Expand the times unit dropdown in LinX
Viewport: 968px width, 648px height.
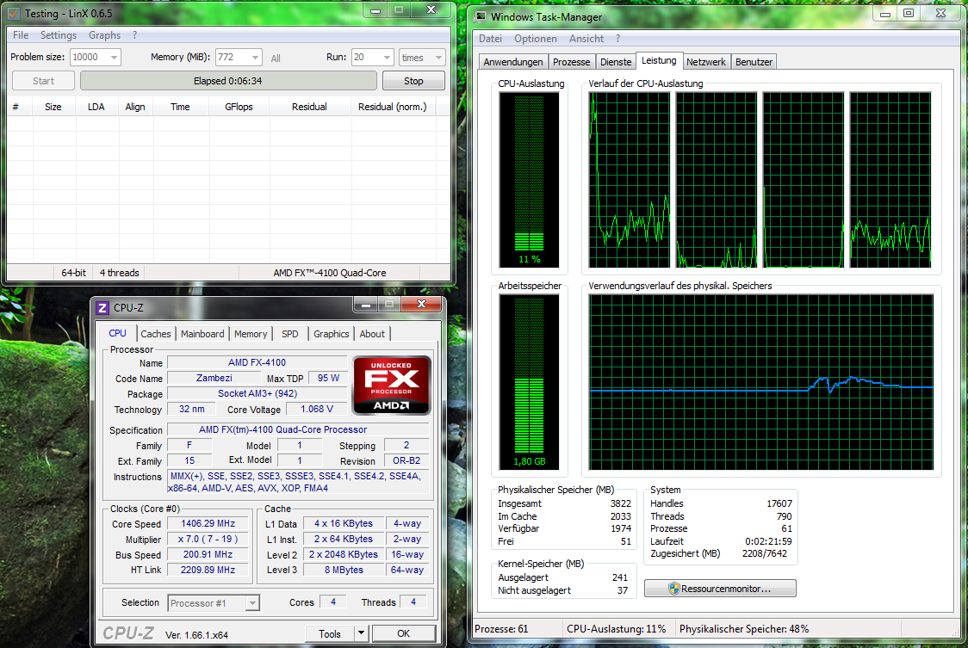438,58
